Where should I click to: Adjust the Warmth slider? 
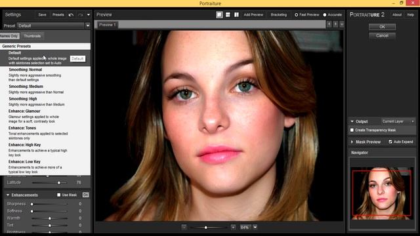pyautogui.click(x=49, y=218)
